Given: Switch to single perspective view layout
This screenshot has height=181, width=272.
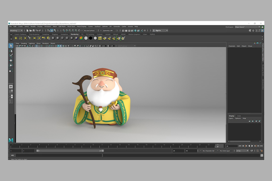Looking at the screenshot, I should coord(11,87).
